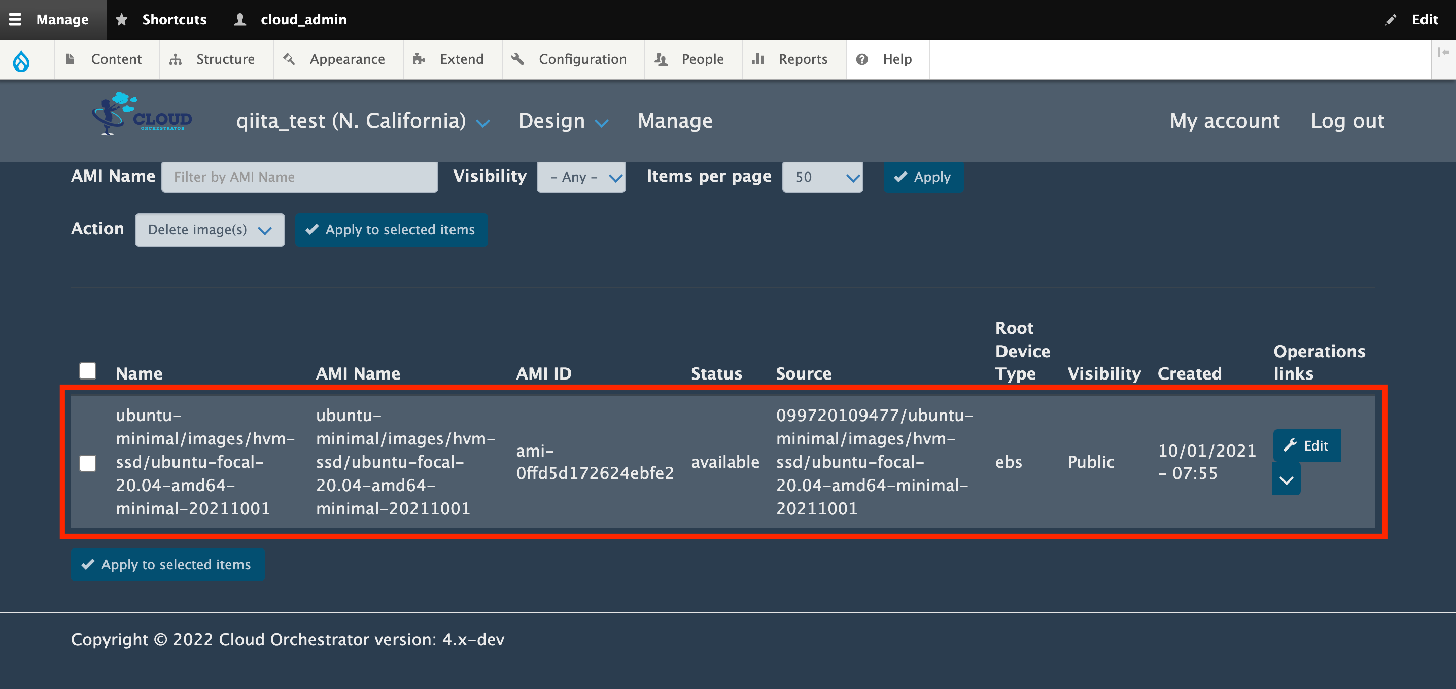Click the Cloud Orchestrator logo
The height and width of the screenshot is (689, 1456).
[142, 114]
